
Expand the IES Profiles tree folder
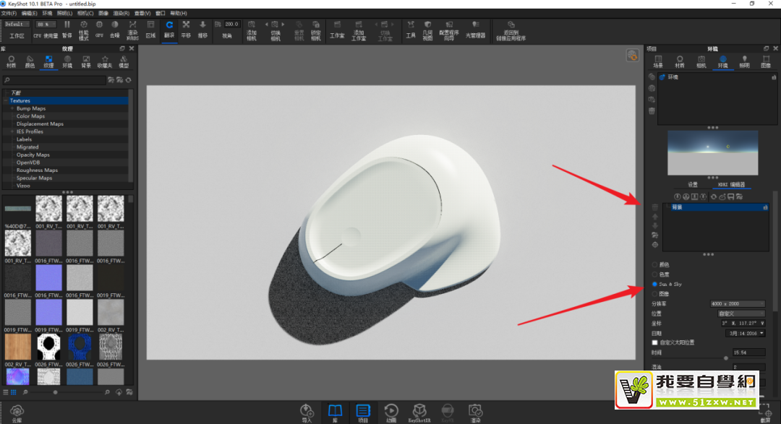pos(12,131)
